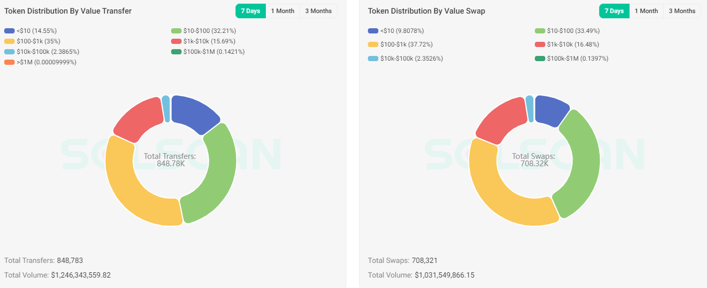Switch Value Swap chart to 1 Month

(x=646, y=11)
